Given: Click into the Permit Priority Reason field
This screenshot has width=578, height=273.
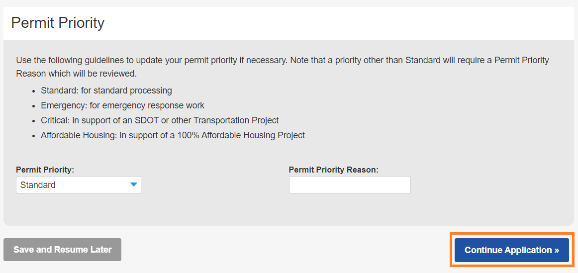Looking at the screenshot, I should coord(350,184).
